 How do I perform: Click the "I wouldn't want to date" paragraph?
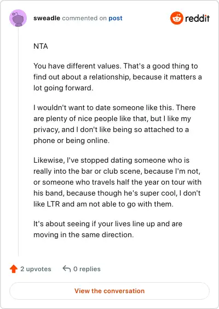coord(114,124)
